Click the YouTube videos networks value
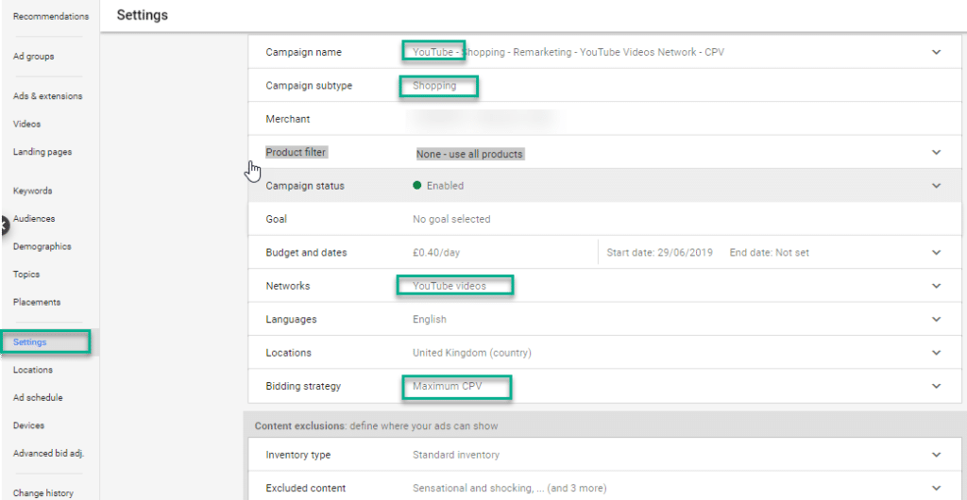 [450, 286]
